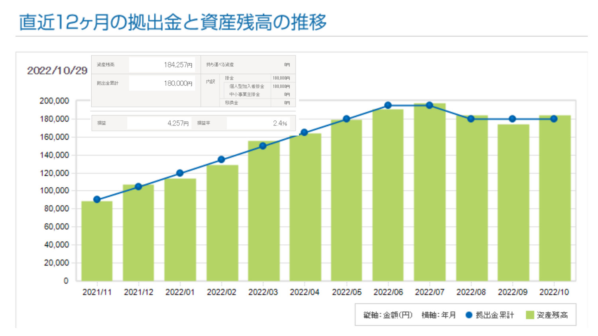Viewport: 598px width, 336px height.
Task: Click the 移換金 row label
Action: [231, 102]
